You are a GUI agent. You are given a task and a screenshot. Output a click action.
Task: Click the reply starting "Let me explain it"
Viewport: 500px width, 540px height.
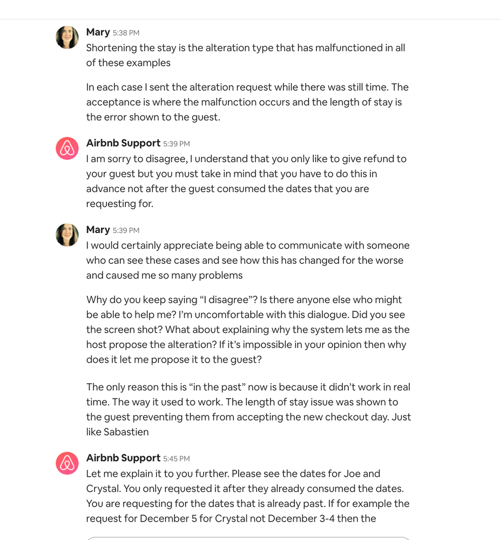tap(248, 496)
